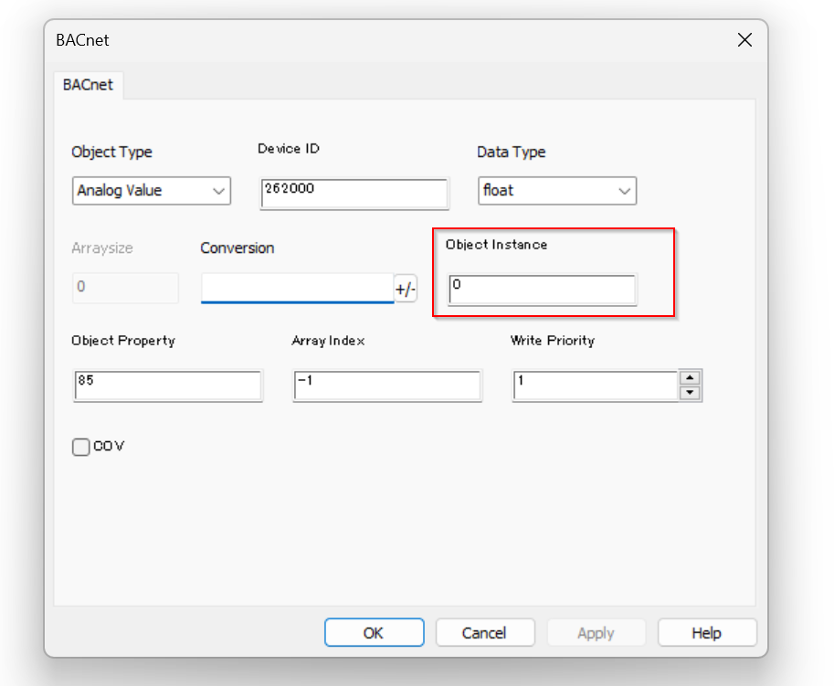Click the Data Type label text
Viewport: 834px width, 686px height.
point(511,153)
